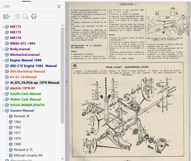Select the 4L.GTL.F6.Pick-up_1979 Manual bookmark
The image size is (191, 161).
[x=35, y=83]
